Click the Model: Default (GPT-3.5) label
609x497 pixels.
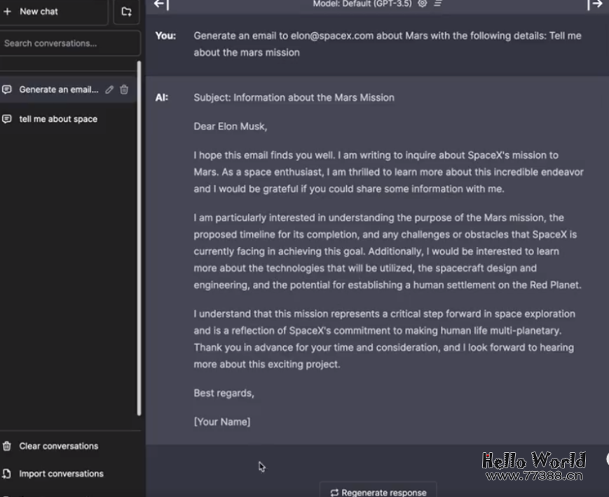point(364,3)
